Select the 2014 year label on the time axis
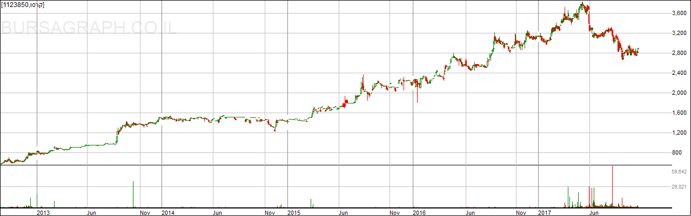The width and height of the screenshot is (691, 216). 168,213
